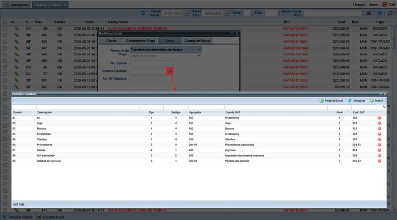This screenshot has height=220, width=397.
Task: Select the Otros tab
Action: 170,41
